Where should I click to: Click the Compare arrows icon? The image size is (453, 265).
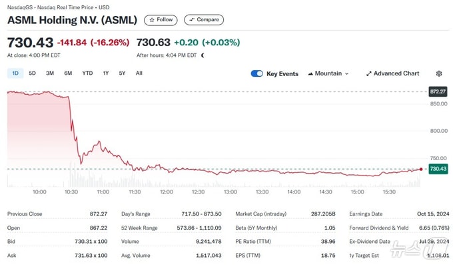192,20
